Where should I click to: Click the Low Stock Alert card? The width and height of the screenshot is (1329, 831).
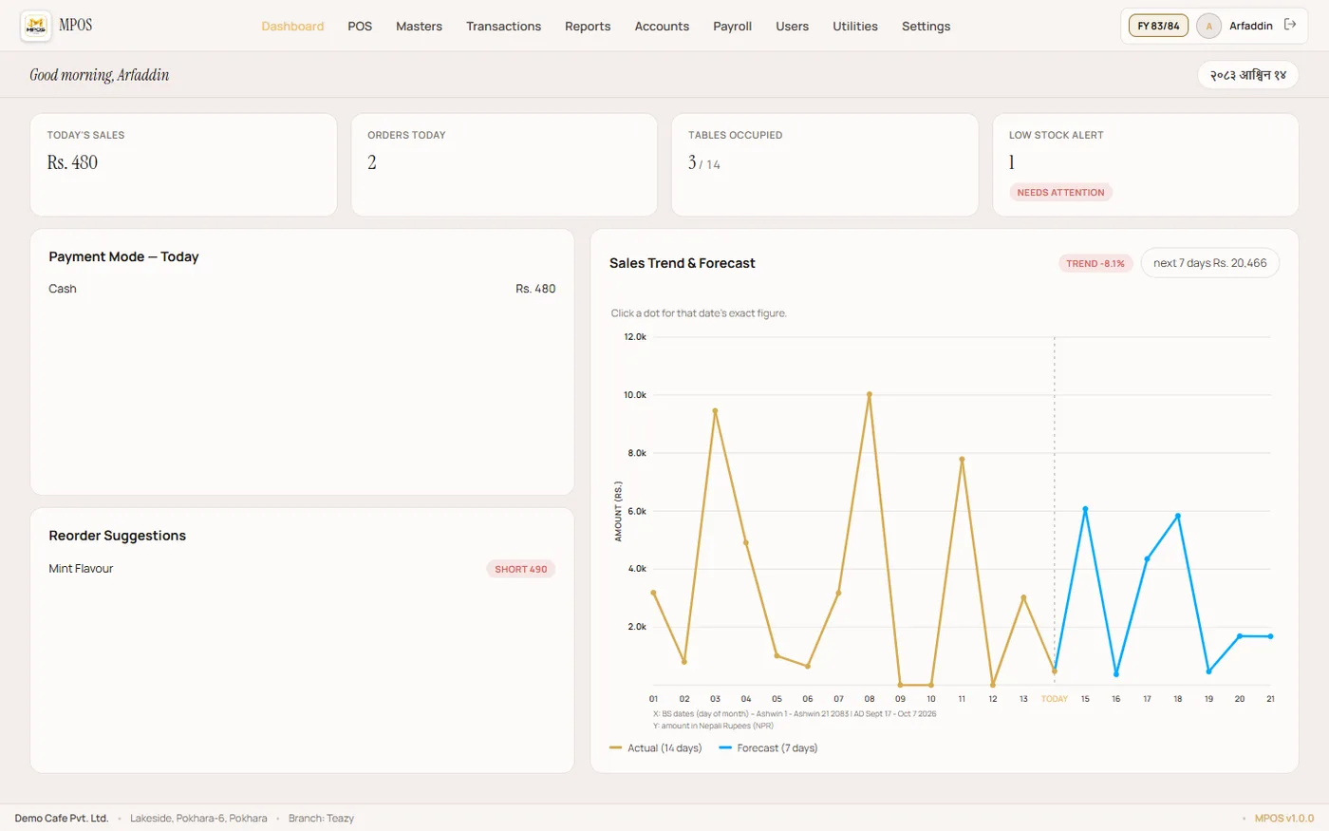[x=1146, y=165]
